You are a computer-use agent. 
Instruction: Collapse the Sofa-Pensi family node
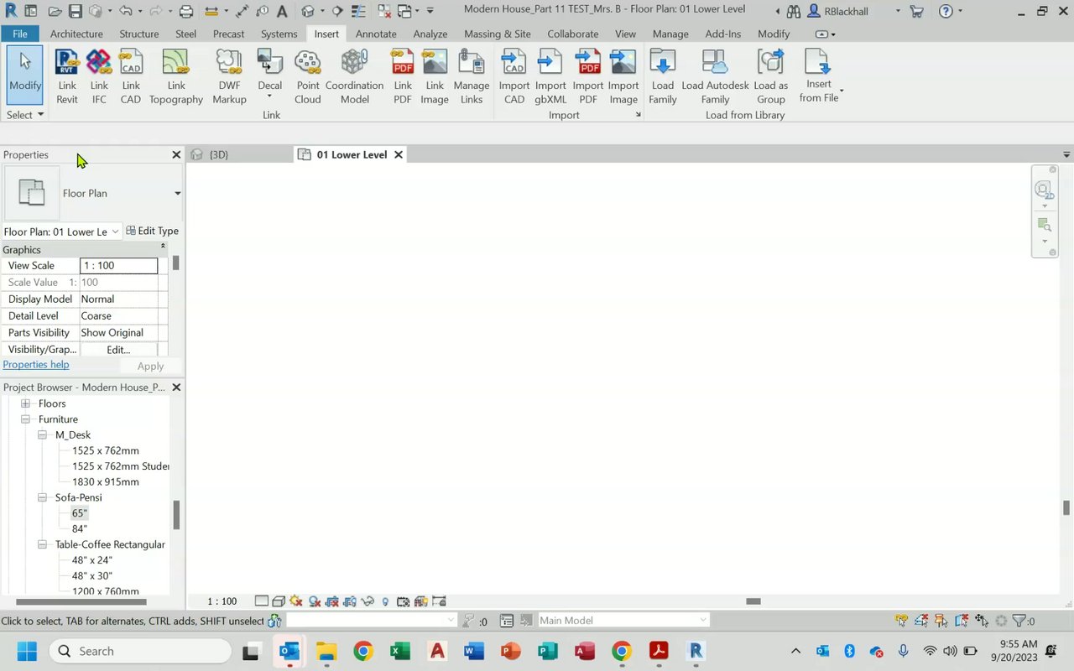[42, 498]
